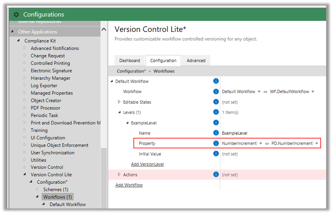This screenshot has height=214, width=333.
Task: Click the Add VersionLevel link
Action: [x=147, y=164]
